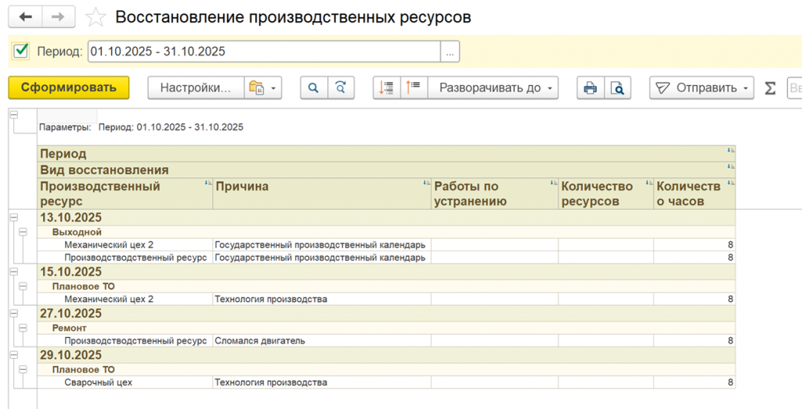The width and height of the screenshot is (802, 409).
Task: Click the Сформировать button
Action: tap(68, 88)
